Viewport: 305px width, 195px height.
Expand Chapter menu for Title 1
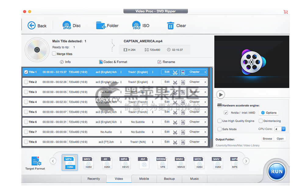[x=205, y=72]
